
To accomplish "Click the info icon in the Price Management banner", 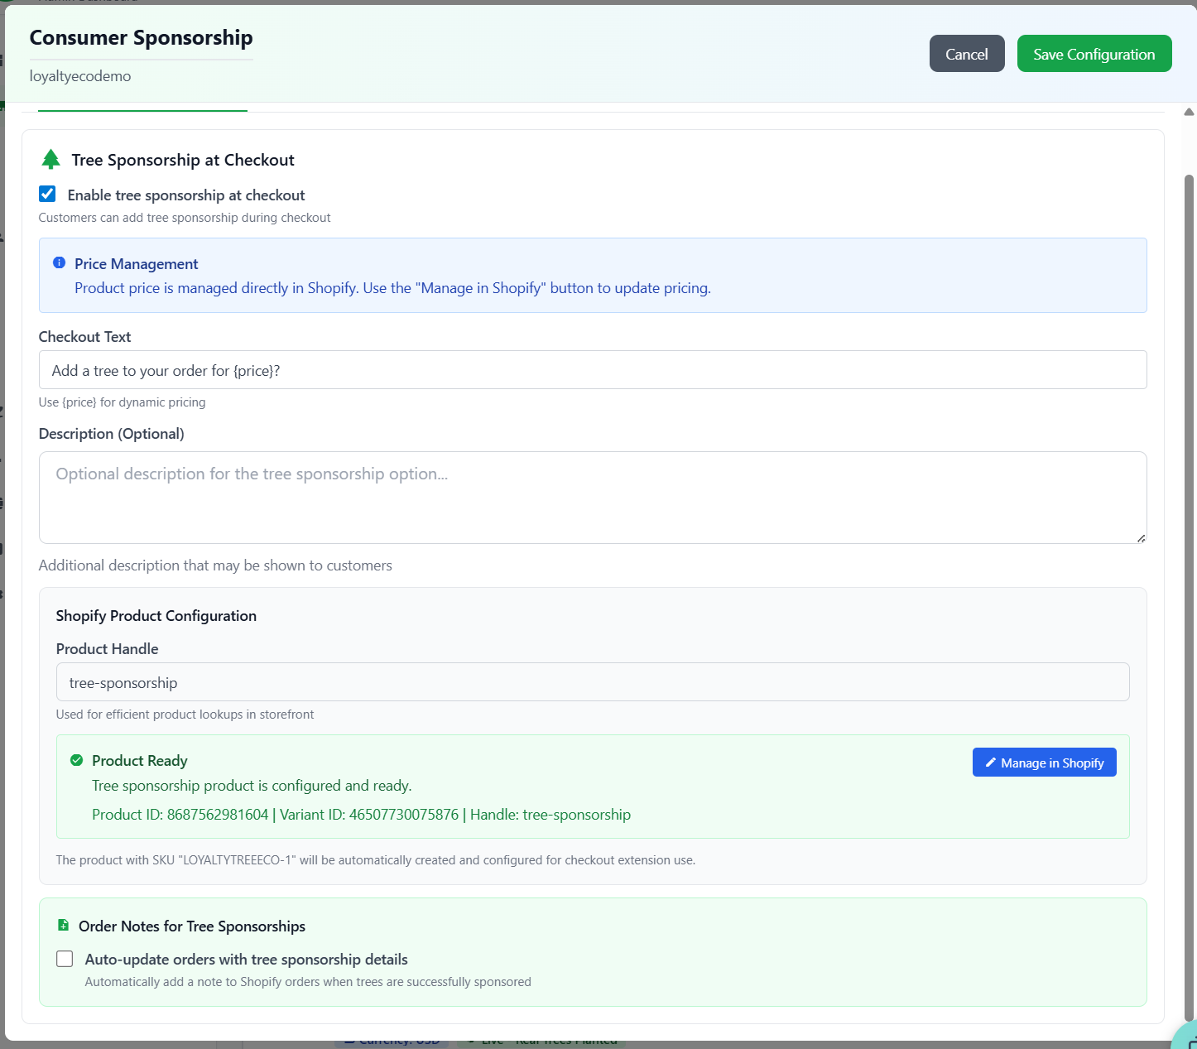I will (x=59, y=262).
